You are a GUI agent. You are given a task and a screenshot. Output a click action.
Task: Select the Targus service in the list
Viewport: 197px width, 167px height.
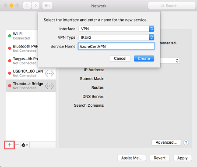[x=22, y=61]
